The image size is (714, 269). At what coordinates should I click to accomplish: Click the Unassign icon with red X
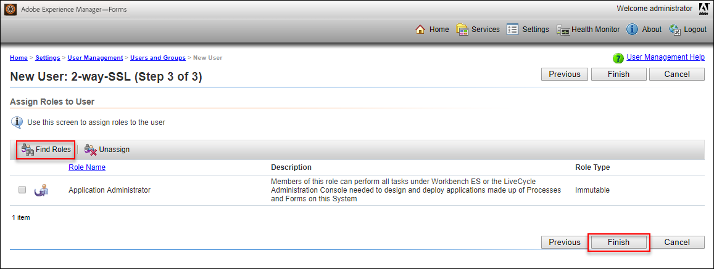(x=90, y=150)
